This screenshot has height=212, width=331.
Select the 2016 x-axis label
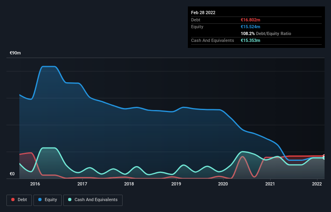tap(35, 184)
